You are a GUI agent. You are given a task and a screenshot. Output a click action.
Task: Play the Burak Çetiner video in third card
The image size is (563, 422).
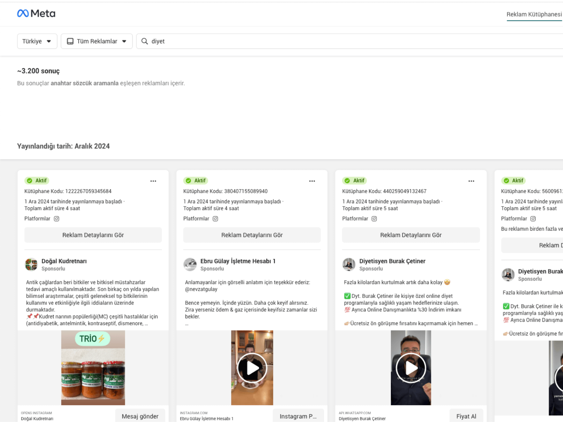pyautogui.click(x=411, y=368)
